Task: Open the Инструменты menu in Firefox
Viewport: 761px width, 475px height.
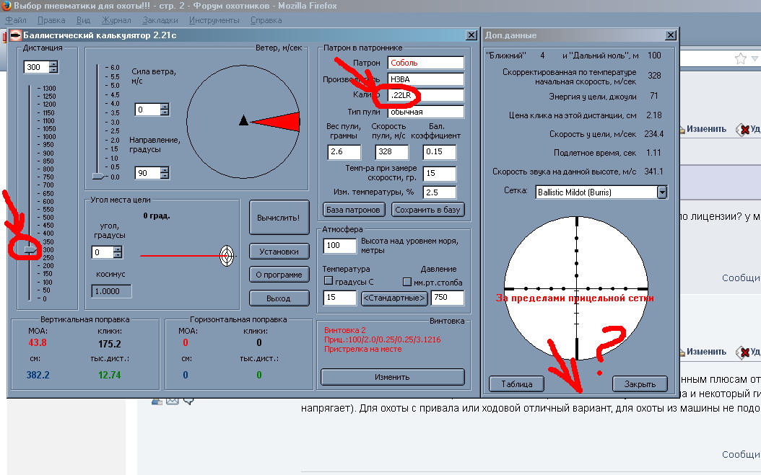Action: [215, 20]
